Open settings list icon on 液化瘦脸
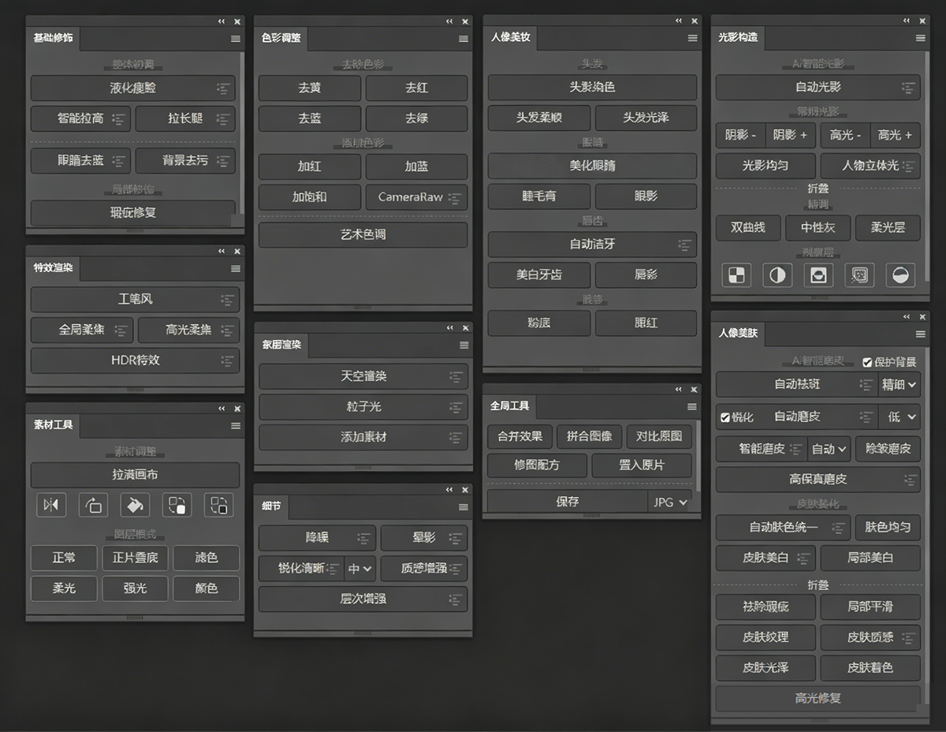This screenshot has height=732, width=946. (224, 88)
